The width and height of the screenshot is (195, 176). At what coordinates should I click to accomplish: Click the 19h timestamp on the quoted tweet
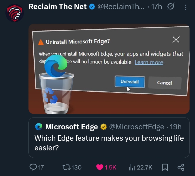[176, 127]
